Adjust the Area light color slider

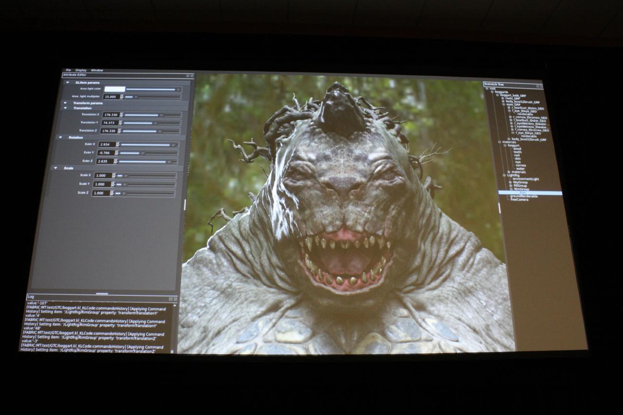click(x=153, y=90)
